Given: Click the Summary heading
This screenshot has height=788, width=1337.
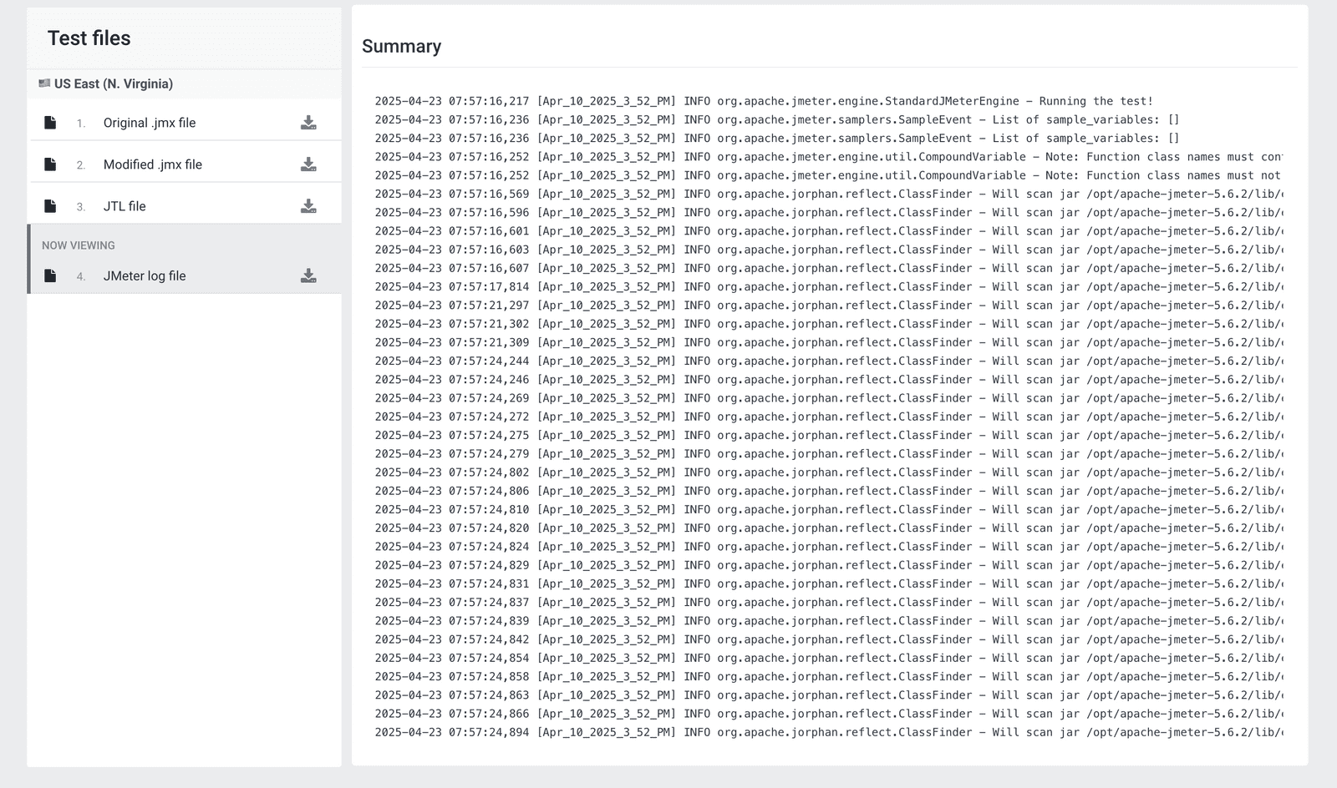Looking at the screenshot, I should [x=401, y=47].
